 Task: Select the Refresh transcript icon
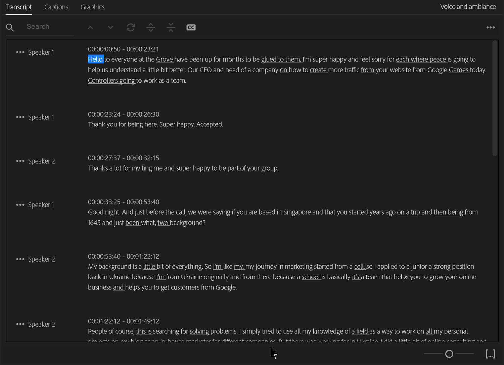(131, 28)
